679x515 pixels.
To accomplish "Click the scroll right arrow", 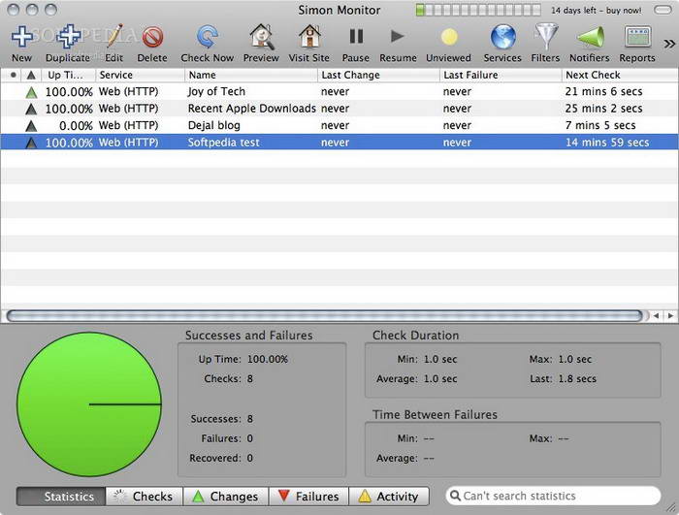I will [x=670, y=316].
